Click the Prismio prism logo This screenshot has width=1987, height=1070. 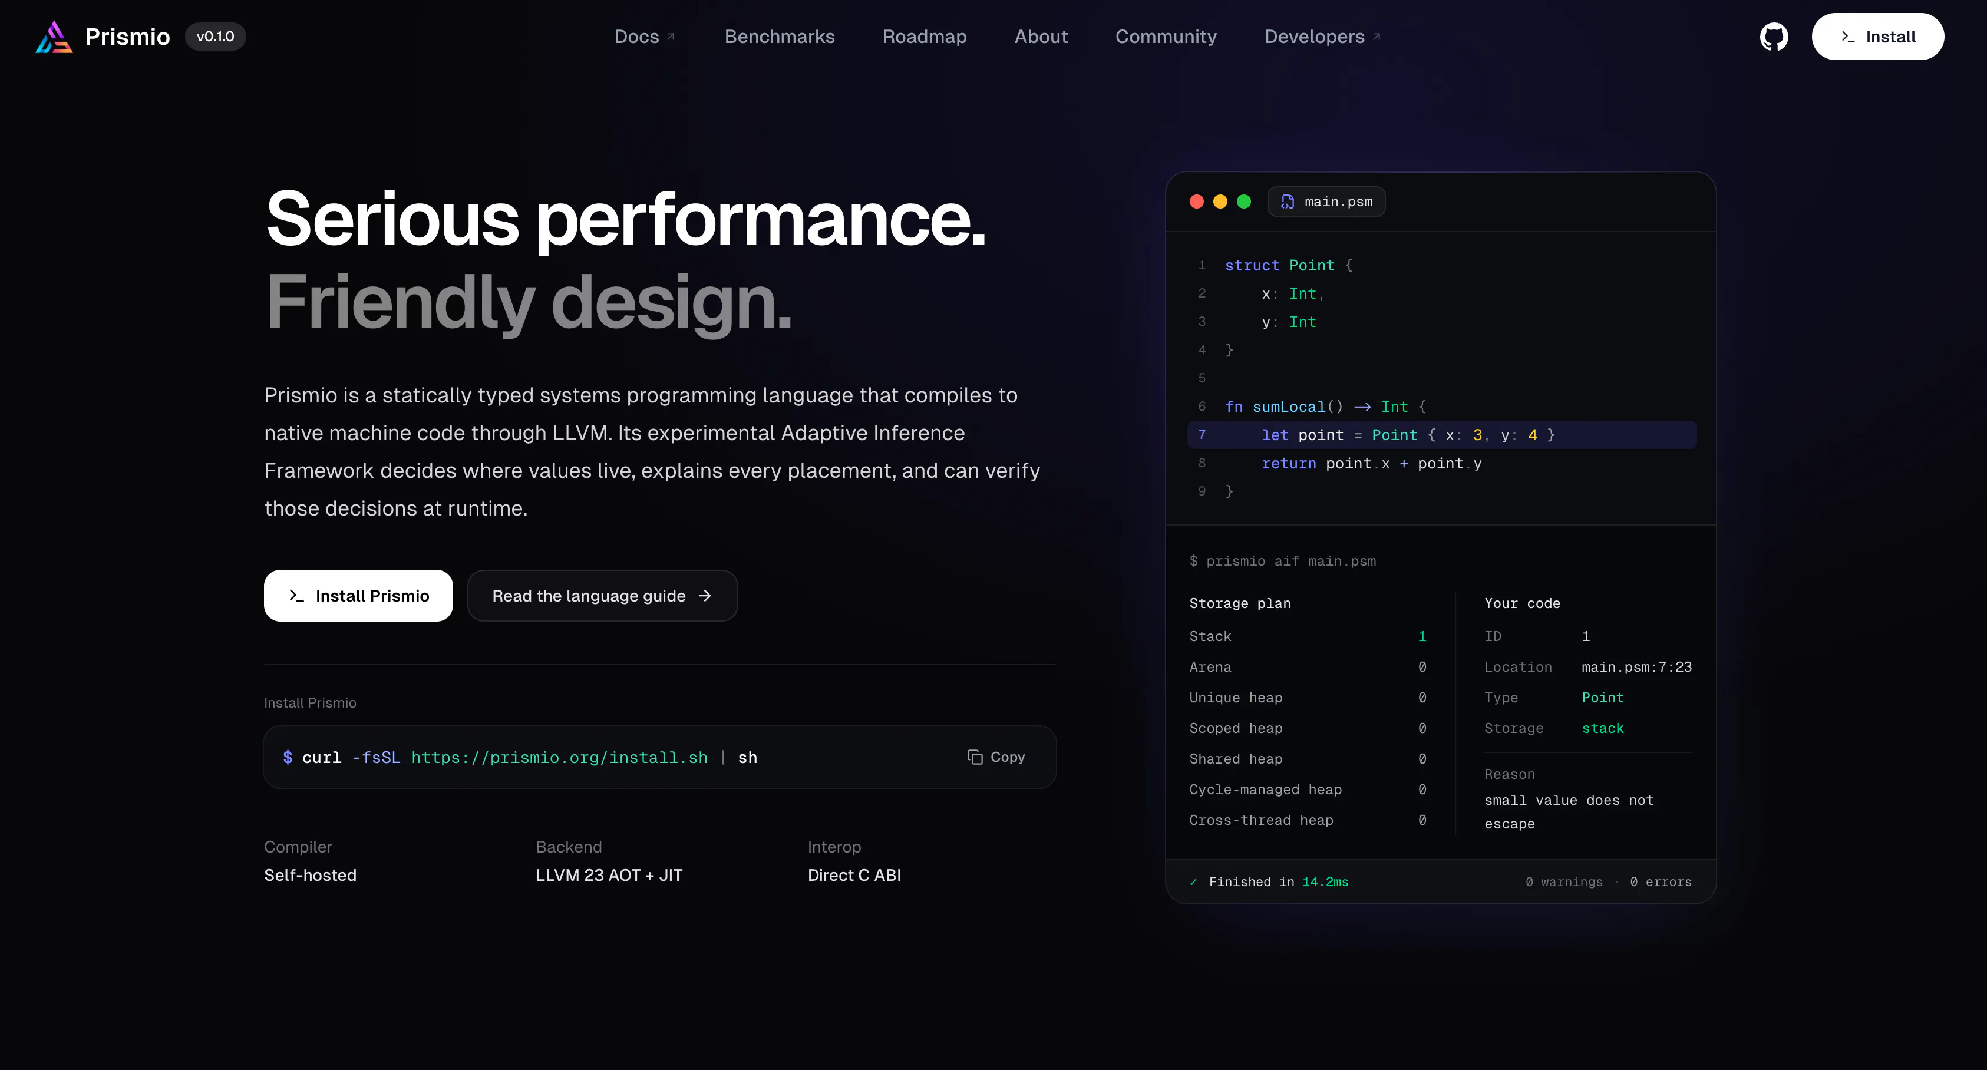[54, 37]
